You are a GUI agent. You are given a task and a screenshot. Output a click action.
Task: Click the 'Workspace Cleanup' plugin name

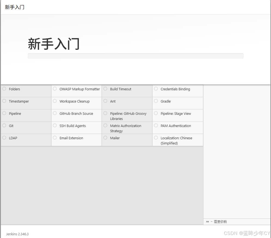pyautogui.click(x=74, y=101)
